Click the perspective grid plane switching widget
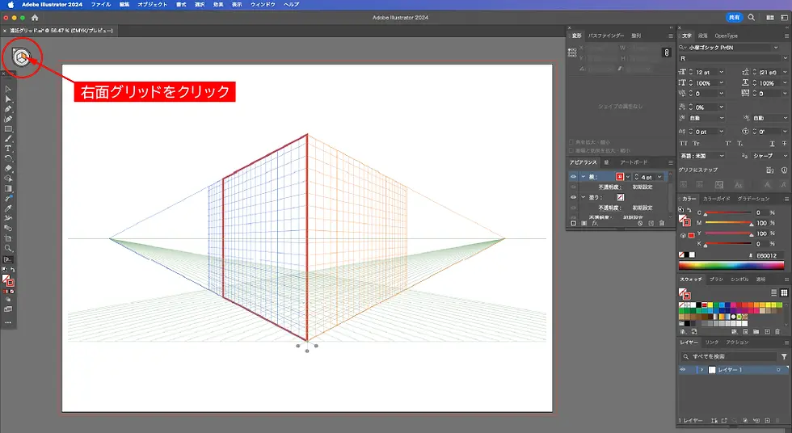This screenshot has width=792, height=433. 22,57
